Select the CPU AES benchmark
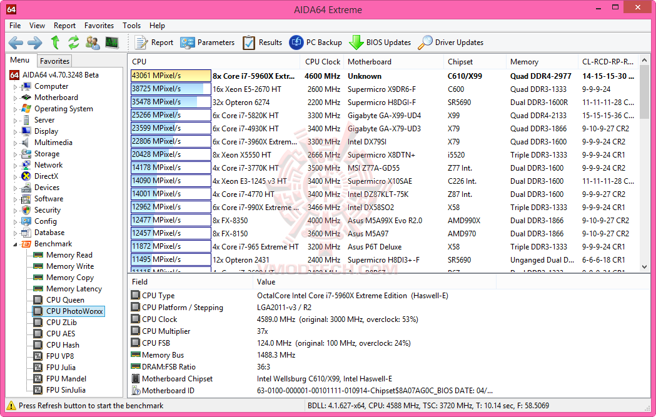The width and height of the screenshot is (656, 417). 61,334
